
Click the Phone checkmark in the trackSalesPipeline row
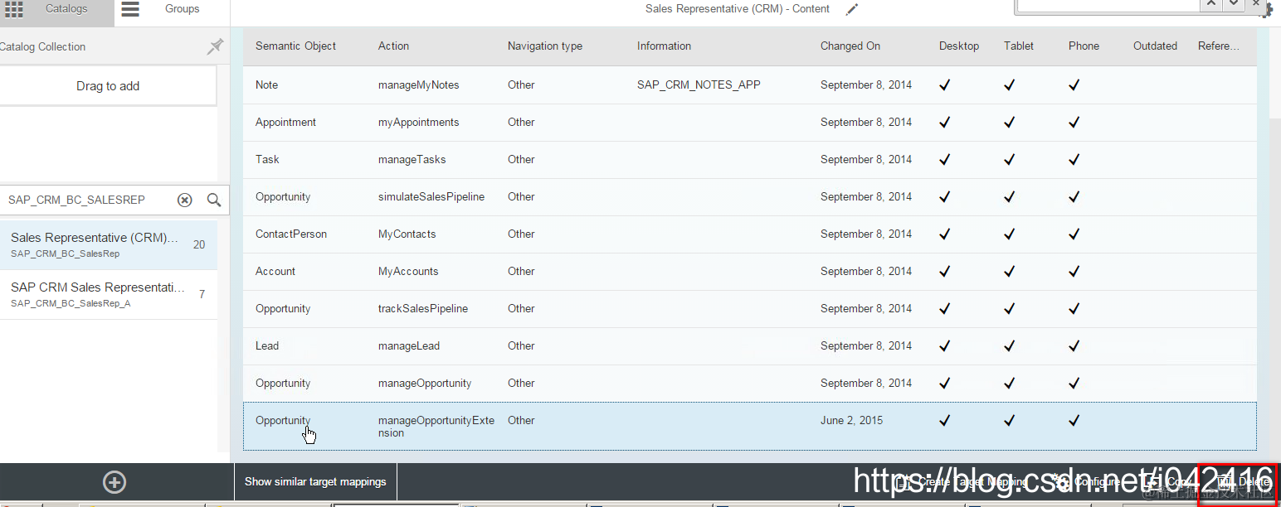tap(1074, 308)
